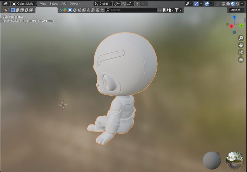This screenshot has height=172, width=247.
Task: Click inside the Search field
Action: tap(131, 10)
